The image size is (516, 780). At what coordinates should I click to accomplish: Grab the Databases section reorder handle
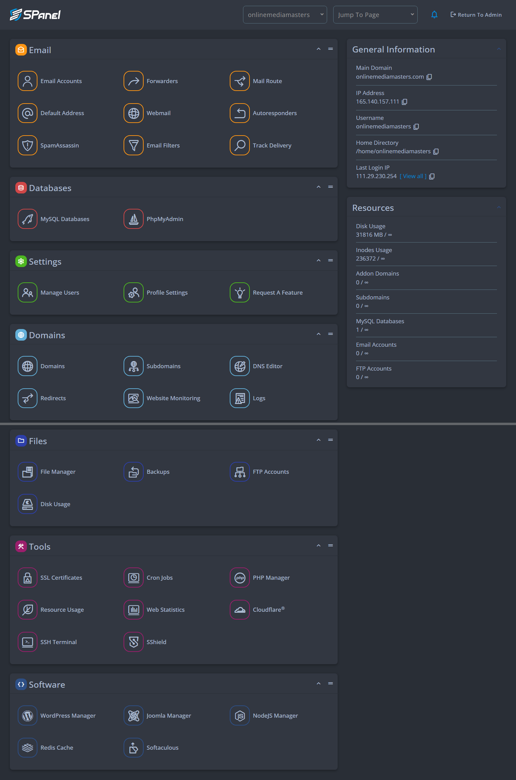(330, 187)
